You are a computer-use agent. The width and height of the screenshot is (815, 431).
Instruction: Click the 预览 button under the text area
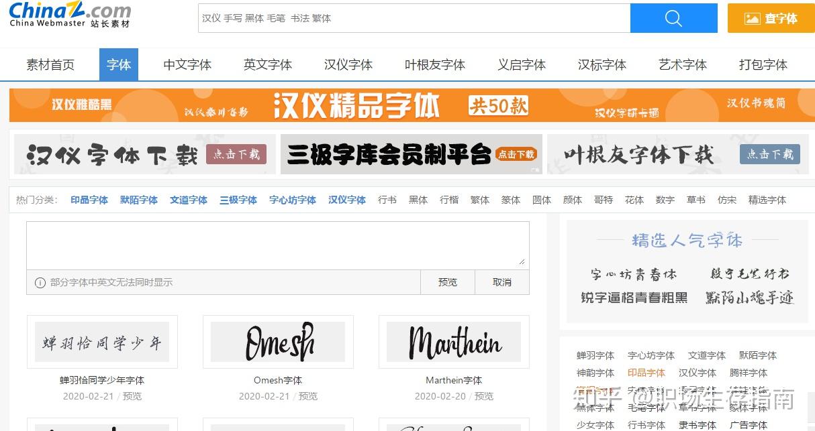(448, 282)
